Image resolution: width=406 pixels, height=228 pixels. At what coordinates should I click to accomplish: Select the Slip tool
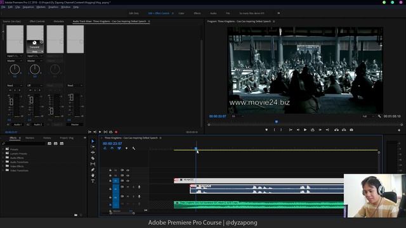93,164
